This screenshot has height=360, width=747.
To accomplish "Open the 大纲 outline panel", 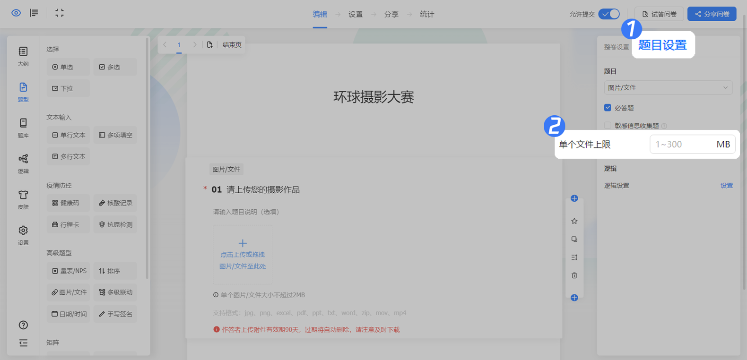I will pyautogui.click(x=23, y=56).
